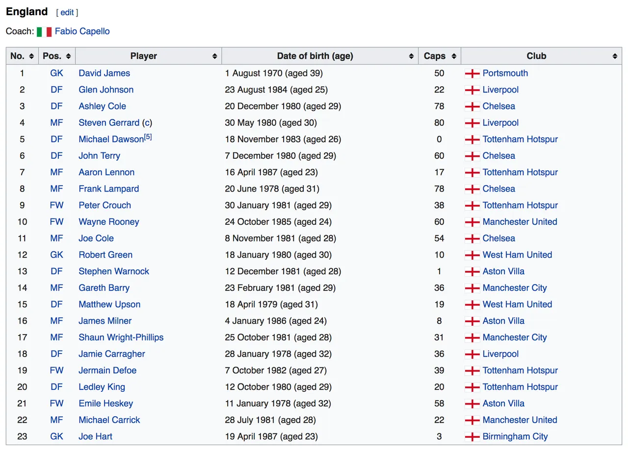
Task: Click the England flag in the Portsmouth row
Action: pos(472,73)
